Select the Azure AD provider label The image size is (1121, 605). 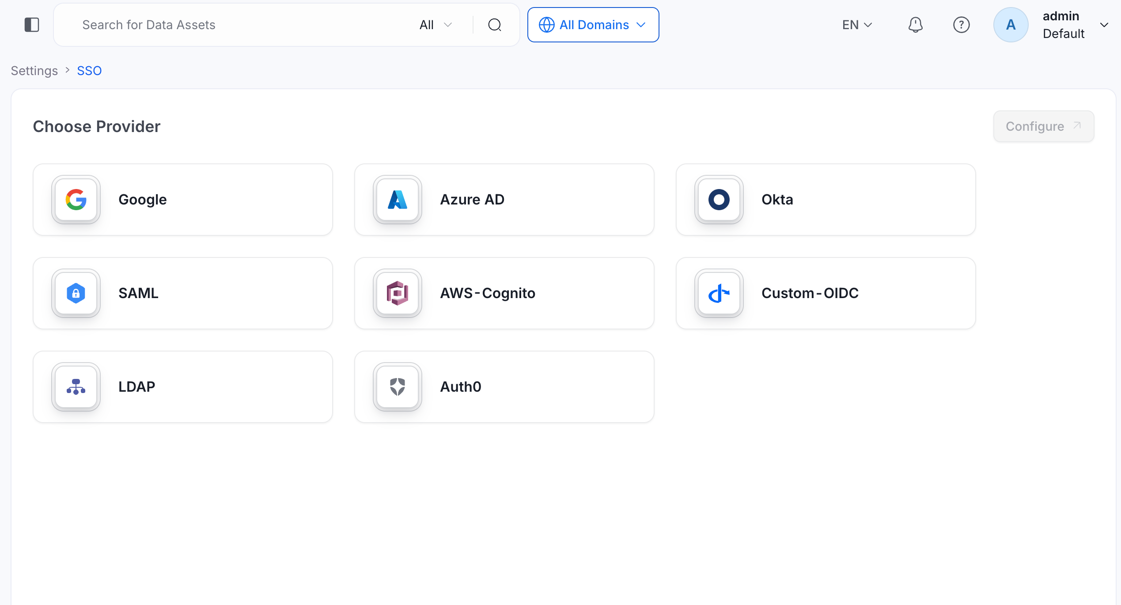click(472, 200)
